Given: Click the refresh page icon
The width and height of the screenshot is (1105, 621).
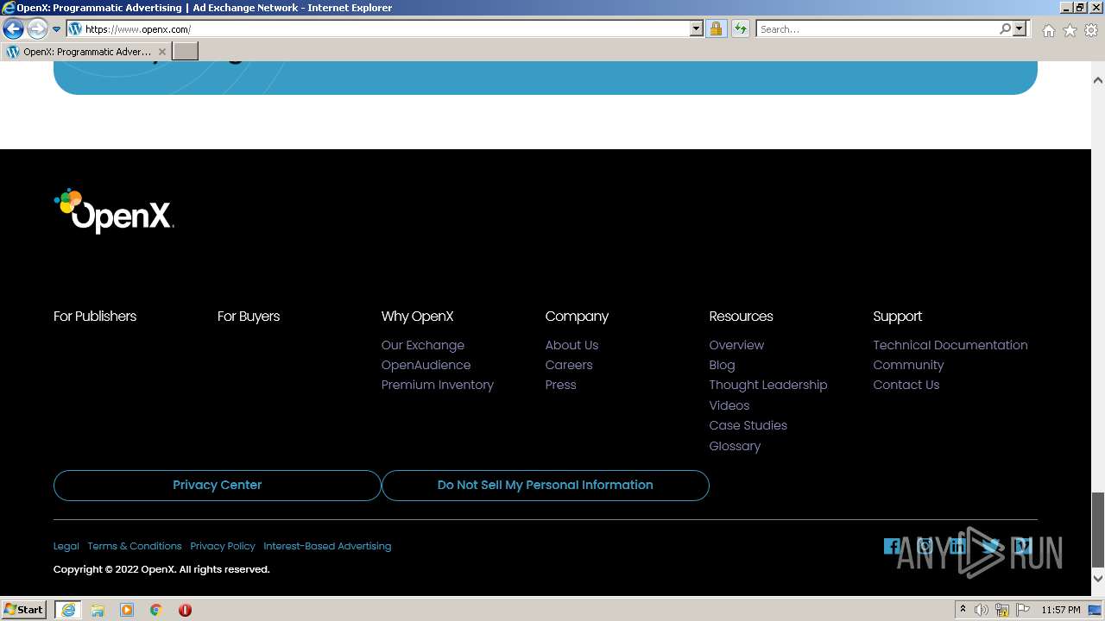Looking at the screenshot, I should 740,29.
